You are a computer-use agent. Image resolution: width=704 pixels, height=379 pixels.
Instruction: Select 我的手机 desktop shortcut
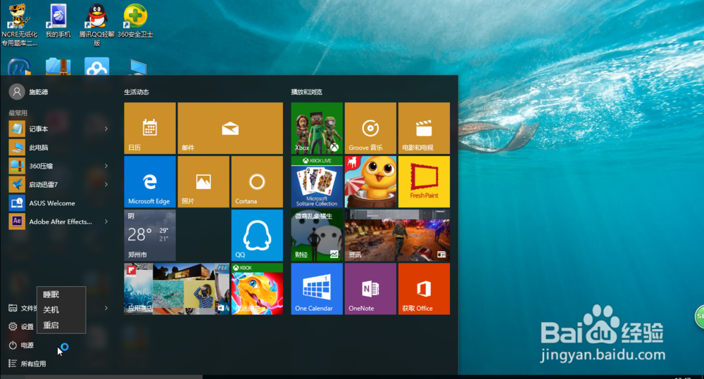tap(58, 21)
